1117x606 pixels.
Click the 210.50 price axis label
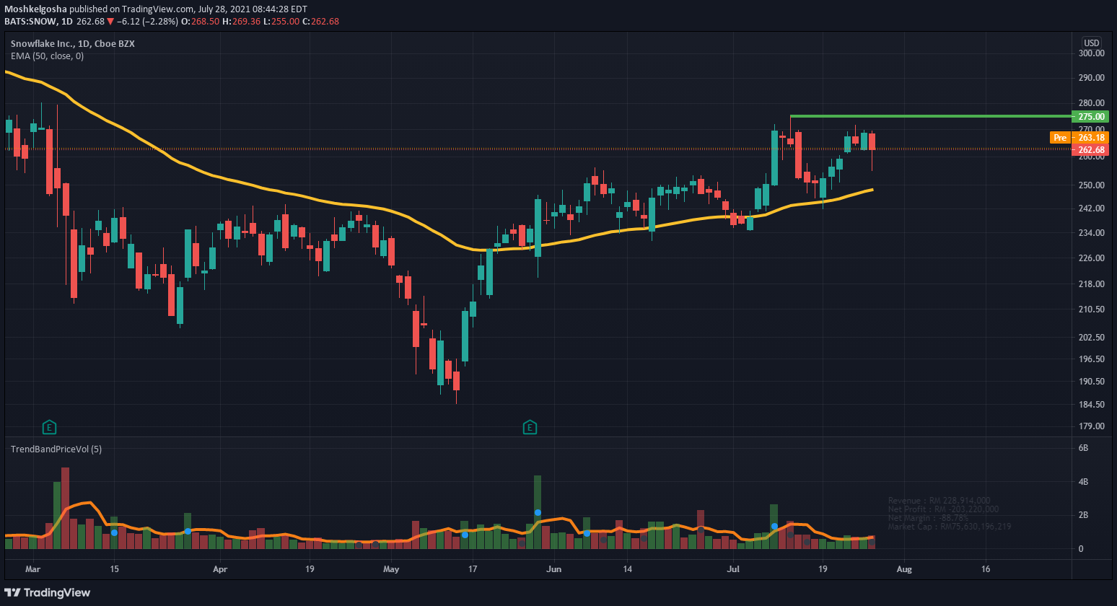(x=1092, y=309)
